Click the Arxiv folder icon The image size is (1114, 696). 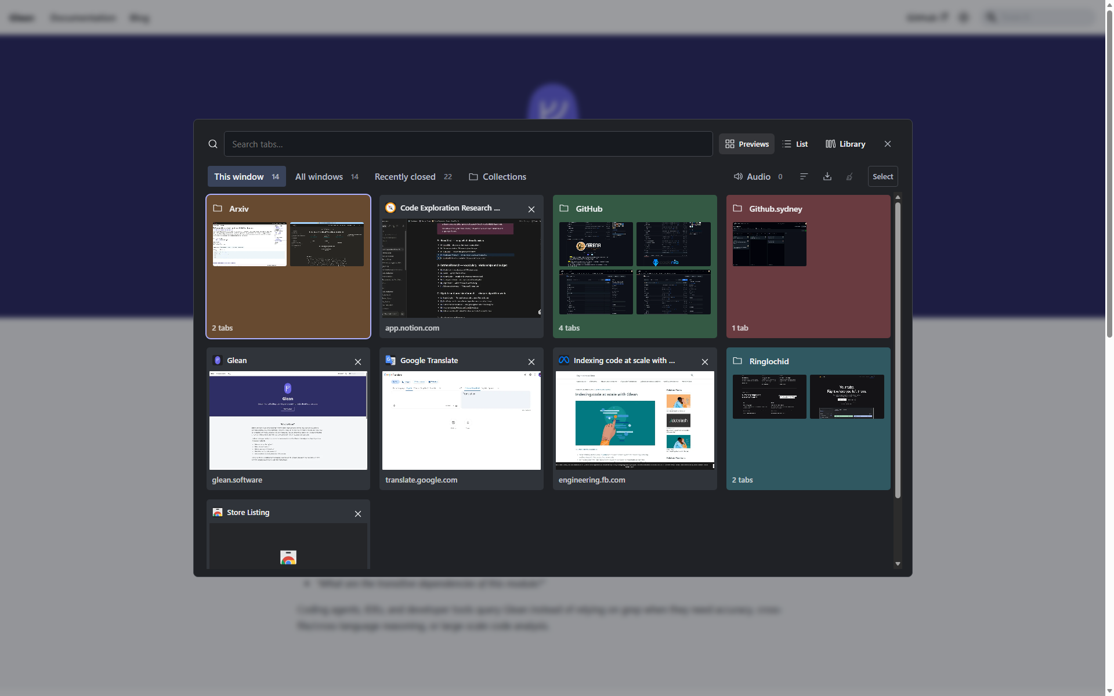[x=218, y=208]
